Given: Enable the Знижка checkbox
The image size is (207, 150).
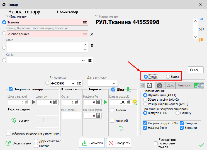Looking at the screenshot, I should click(112, 110).
